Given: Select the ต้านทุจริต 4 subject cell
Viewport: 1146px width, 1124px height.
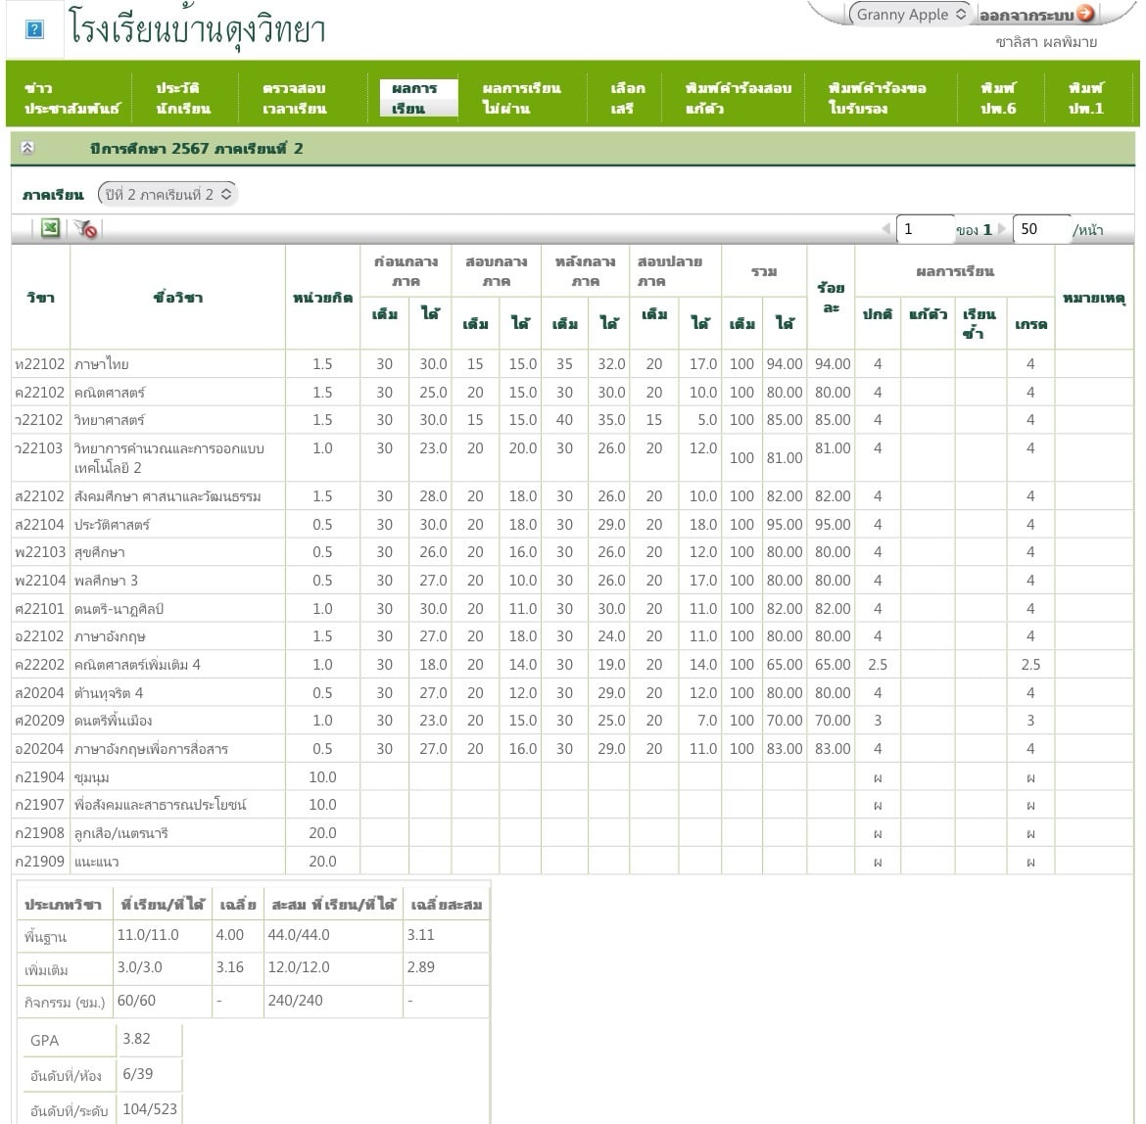Looking at the screenshot, I should tap(177, 692).
